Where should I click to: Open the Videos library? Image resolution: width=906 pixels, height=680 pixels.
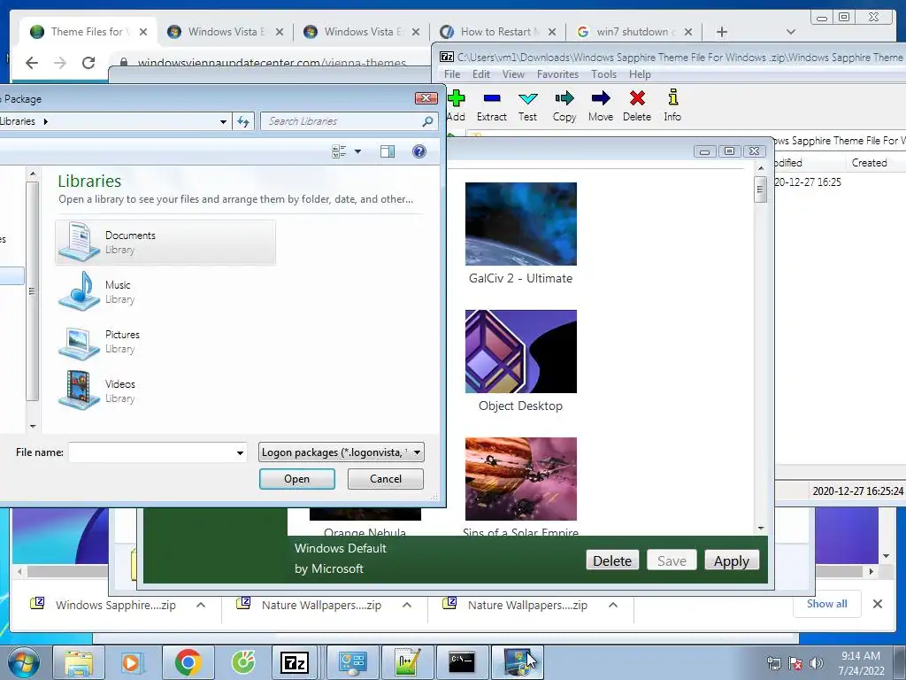tap(165, 390)
